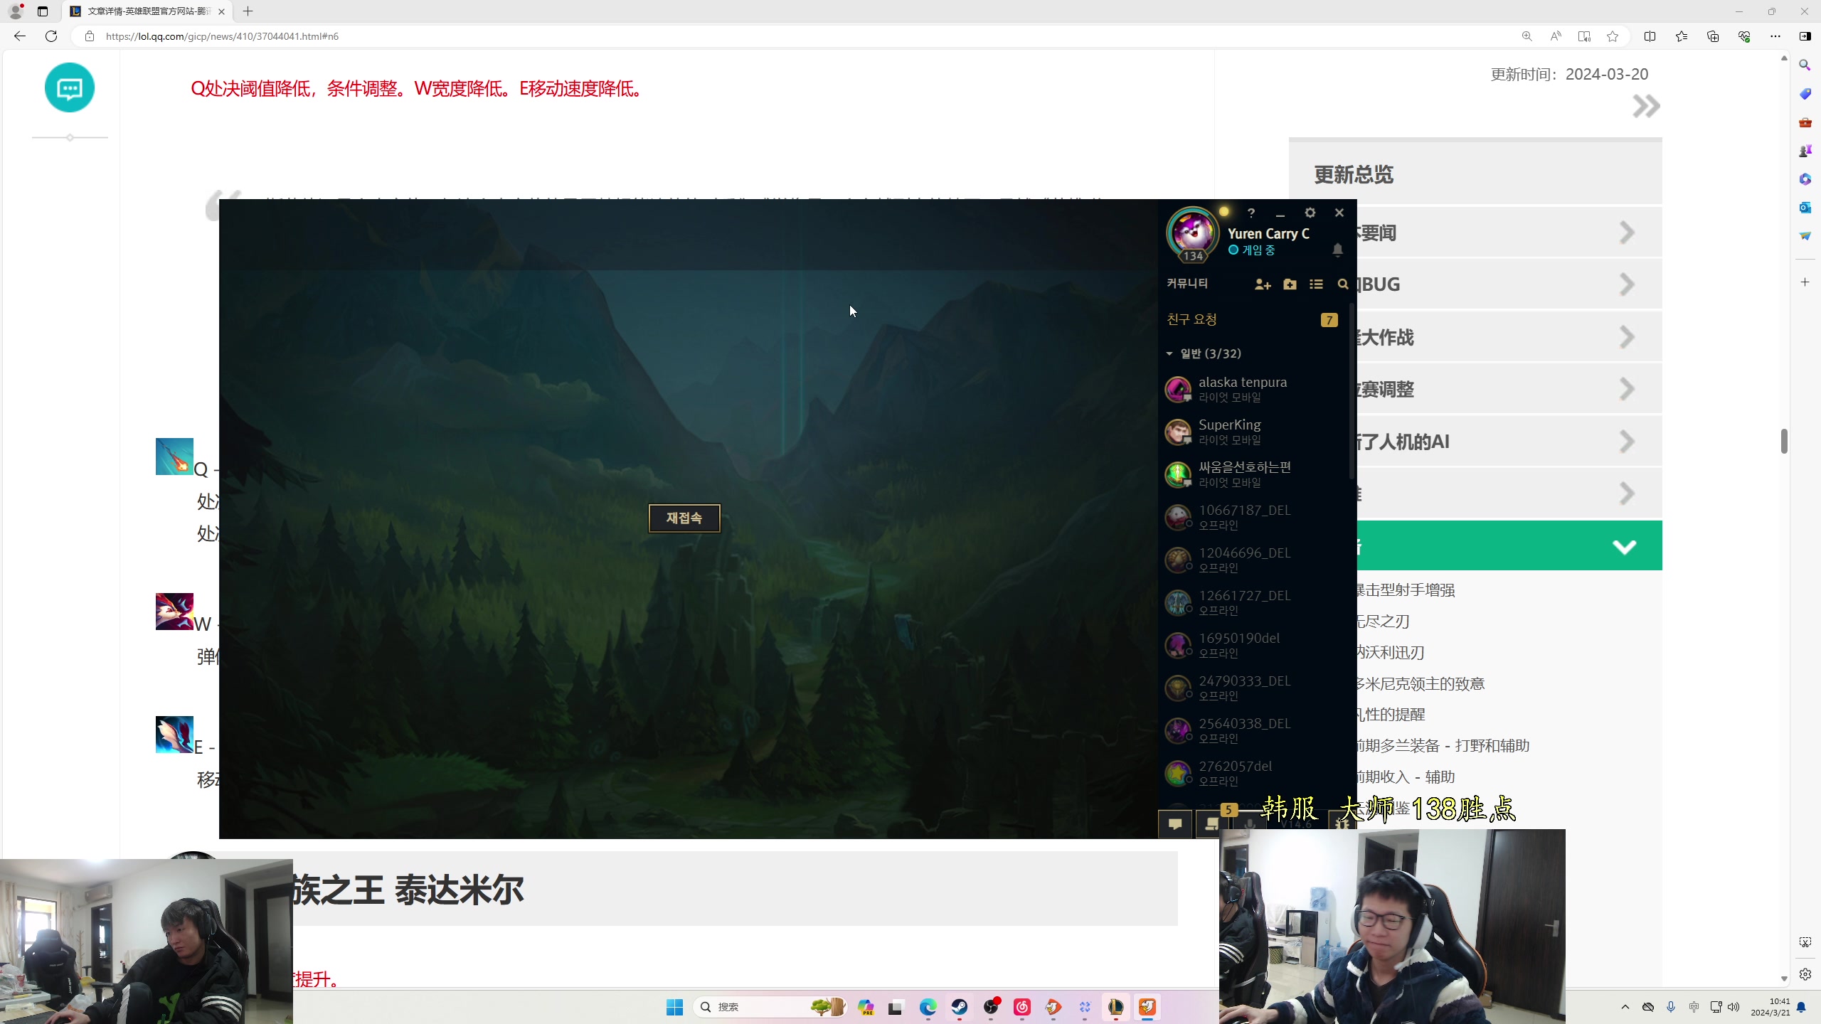Search friends with the magnifier icon
Viewport: 1821px width, 1024px height.
click(x=1342, y=284)
